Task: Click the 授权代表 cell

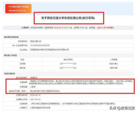Action: (x=114, y=68)
